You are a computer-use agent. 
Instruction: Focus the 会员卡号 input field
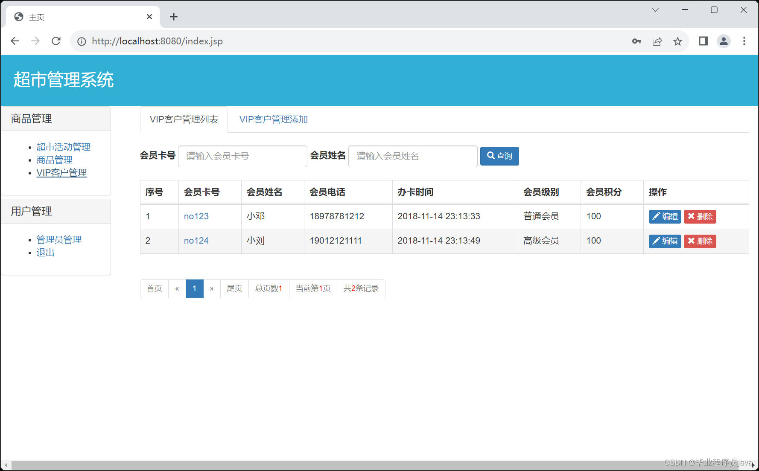[242, 156]
